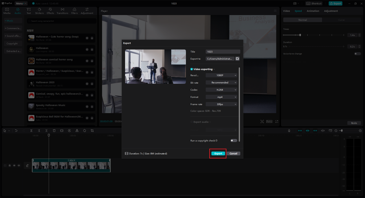The image size is (365, 198).
Task: Click the undo arrow in timeline toolbar
Action: tap(16, 131)
